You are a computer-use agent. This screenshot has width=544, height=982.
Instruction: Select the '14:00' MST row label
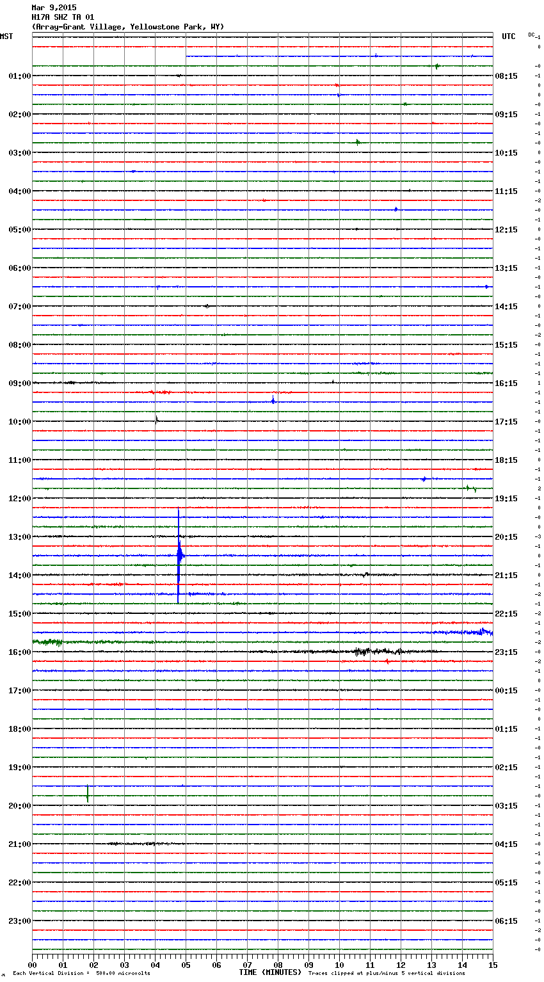pos(20,576)
